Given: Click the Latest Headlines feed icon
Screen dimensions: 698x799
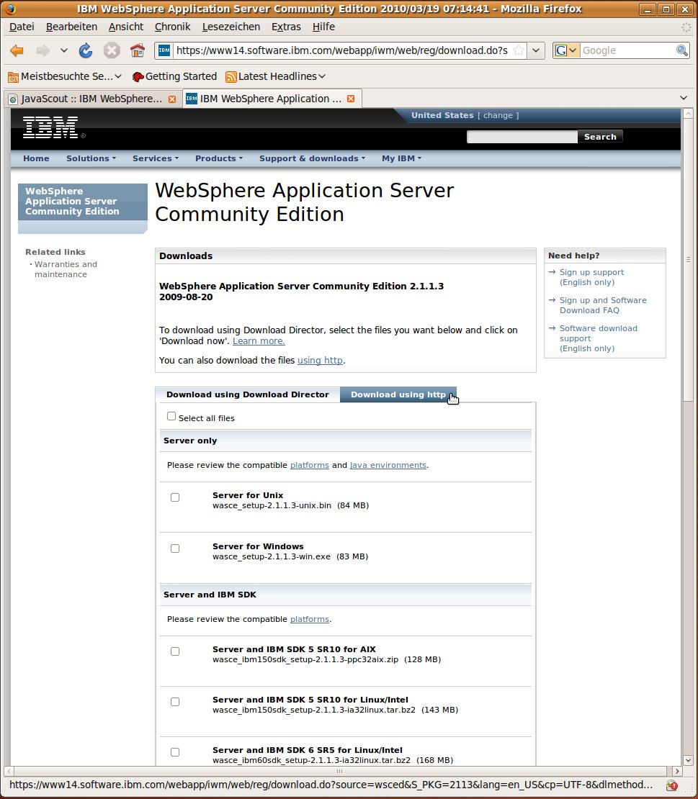Looking at the screenshot, I should click(x=231, y=76).
